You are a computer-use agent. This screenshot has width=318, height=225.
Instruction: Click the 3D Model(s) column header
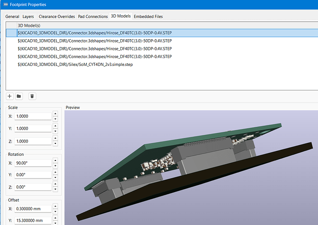click(167, 25)
